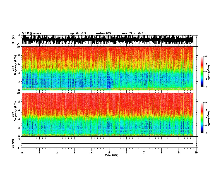Click the '8' tick on the time axis
221x171 pixels.
161,153
